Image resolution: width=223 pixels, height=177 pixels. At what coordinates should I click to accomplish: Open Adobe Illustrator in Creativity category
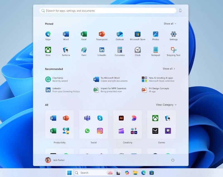pyautogui.click(x=121, y=118)
